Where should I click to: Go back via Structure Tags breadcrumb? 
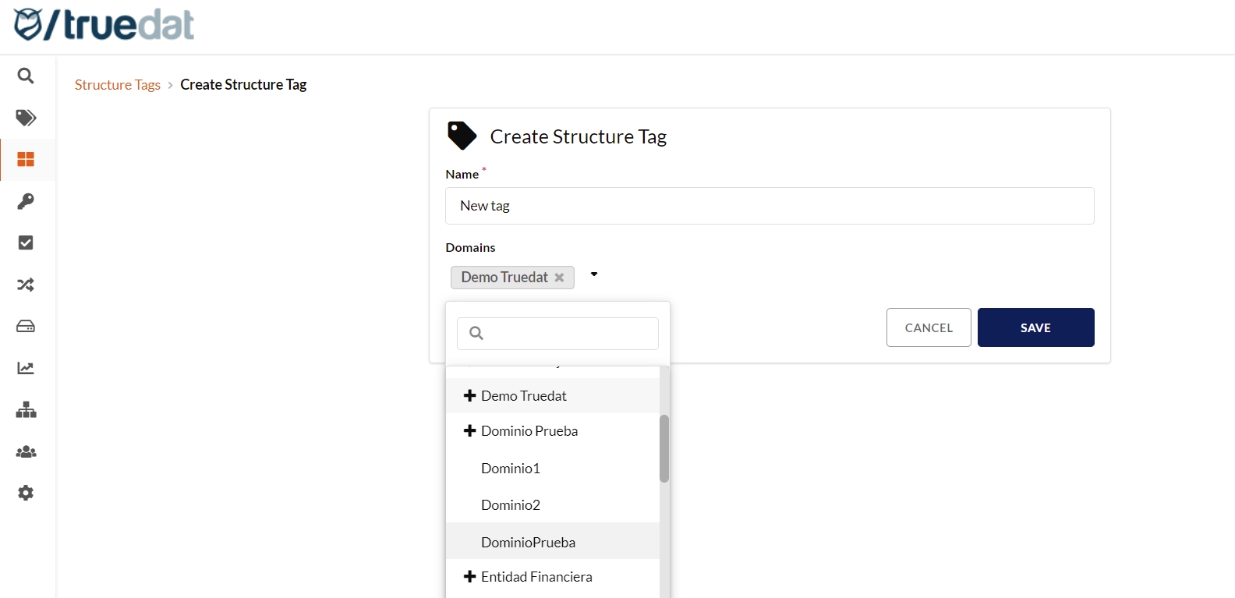(x=118, y=85)
